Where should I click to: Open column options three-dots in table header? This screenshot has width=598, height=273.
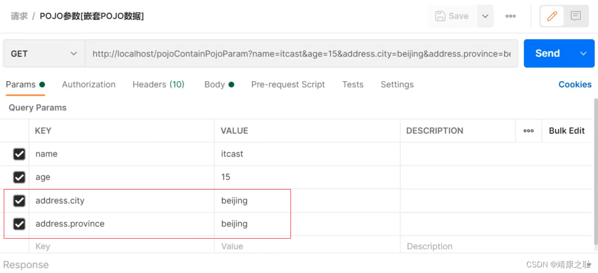coord(529,131)
